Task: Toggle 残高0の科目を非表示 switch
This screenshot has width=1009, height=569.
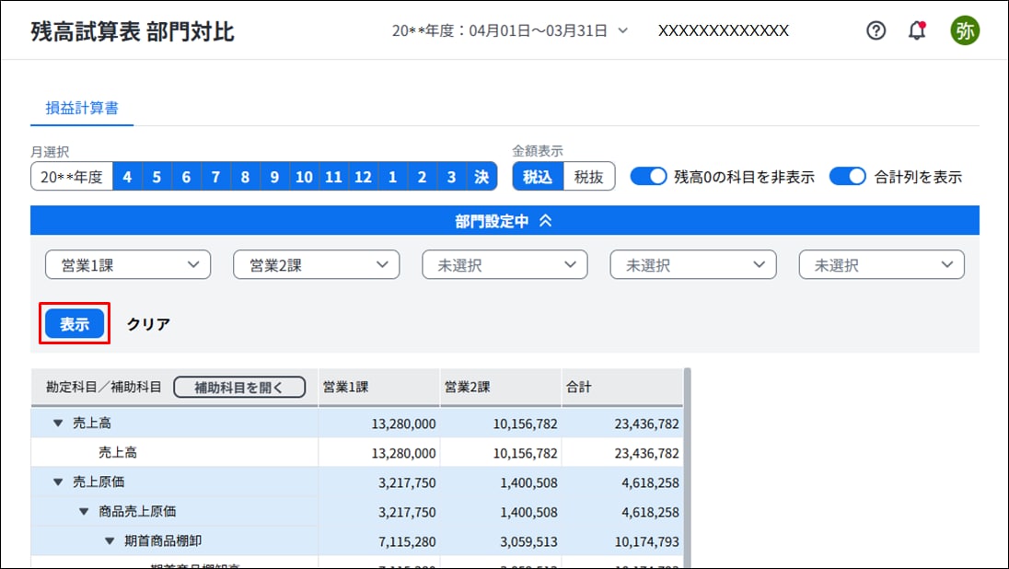Action: [648, 177]
